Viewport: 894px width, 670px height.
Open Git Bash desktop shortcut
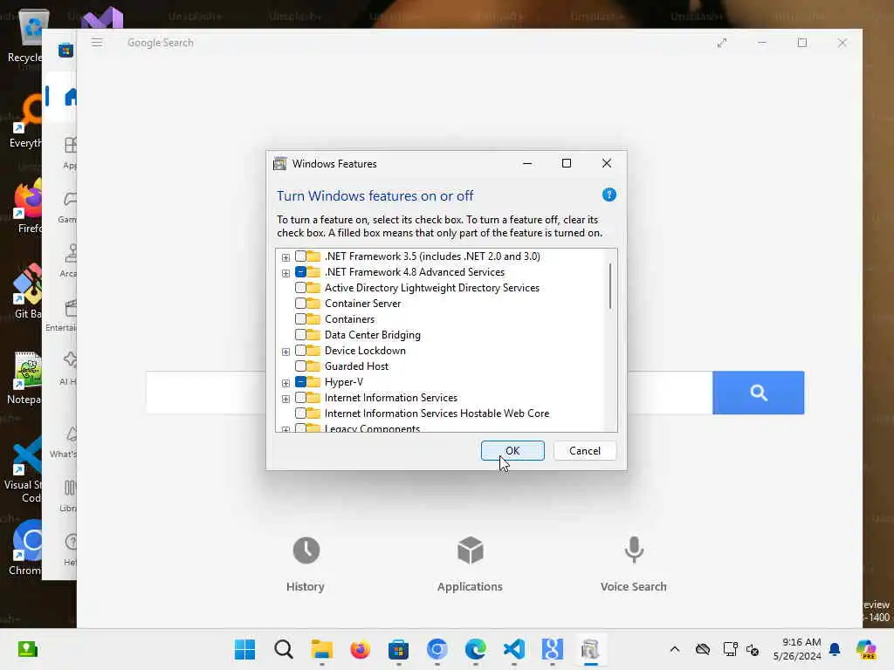[x=25, y=291]
